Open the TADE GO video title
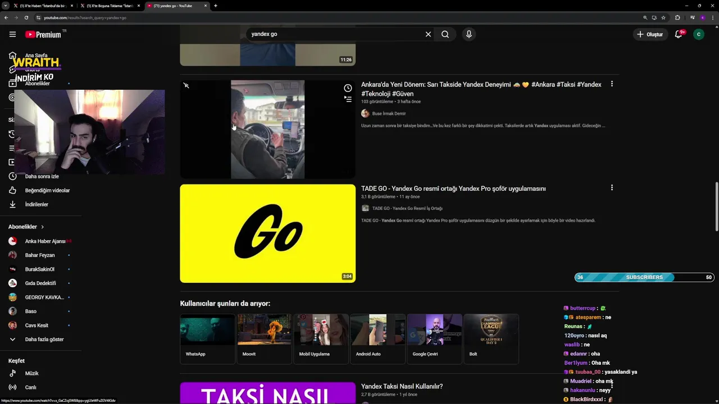The width and height of the screenshot is (719, 404). pos(453,189)
